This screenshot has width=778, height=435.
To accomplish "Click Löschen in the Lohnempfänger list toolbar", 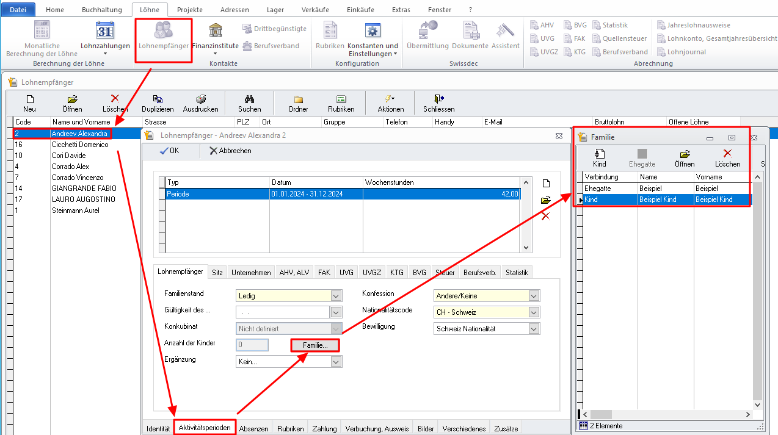I will [115, 104].
